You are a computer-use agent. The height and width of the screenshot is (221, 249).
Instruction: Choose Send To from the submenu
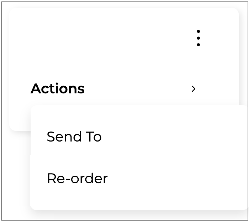point(74,137)
